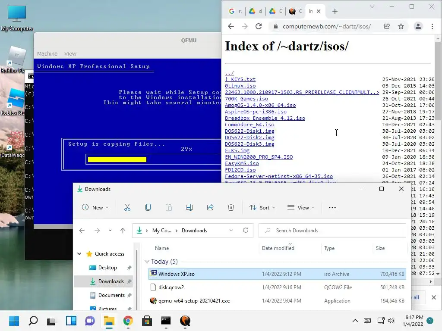Reload the computernewb.com page

click(x=259, y=26)
